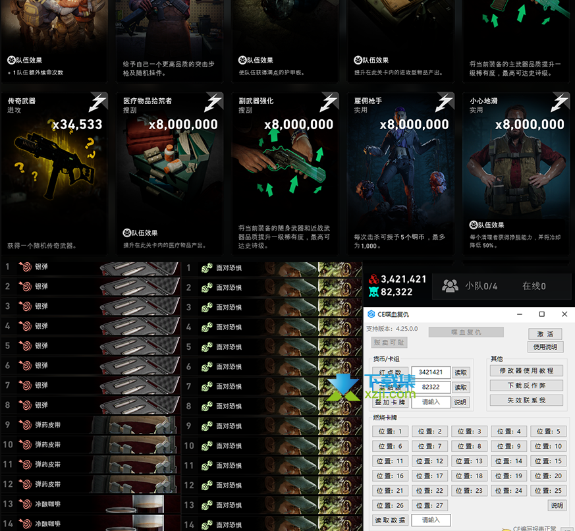Focus the 请输入 field beside 读取数据
Viewport: 575px width, 531px height.
[x=431, y=520]
